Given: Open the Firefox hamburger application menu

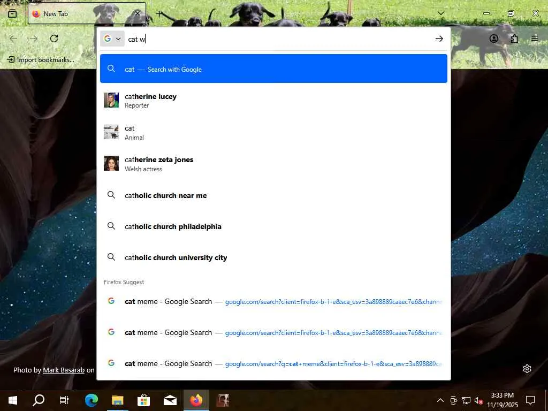Looking at the screenshot, I should 535,39.
